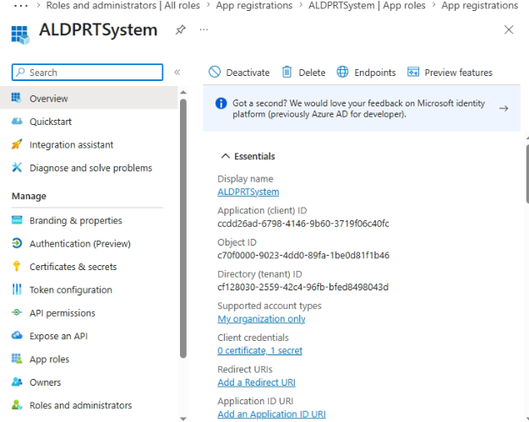Open Diagnose and solve problems

(x=89, y=168)
